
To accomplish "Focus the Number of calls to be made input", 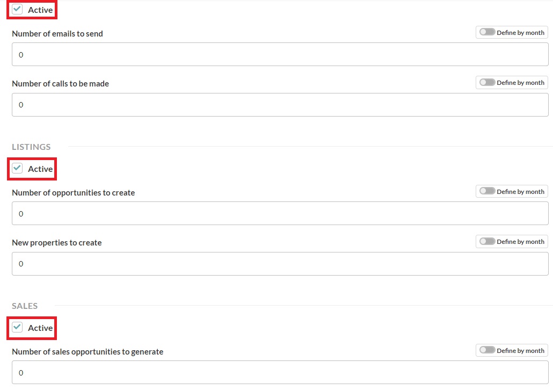I will point(280,105).
